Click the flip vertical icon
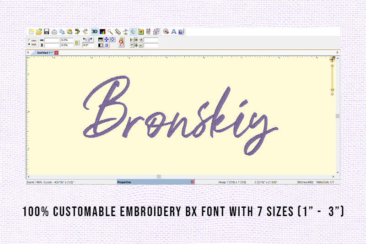The width and height of the screenshot is (366, 244). (101, 39)
